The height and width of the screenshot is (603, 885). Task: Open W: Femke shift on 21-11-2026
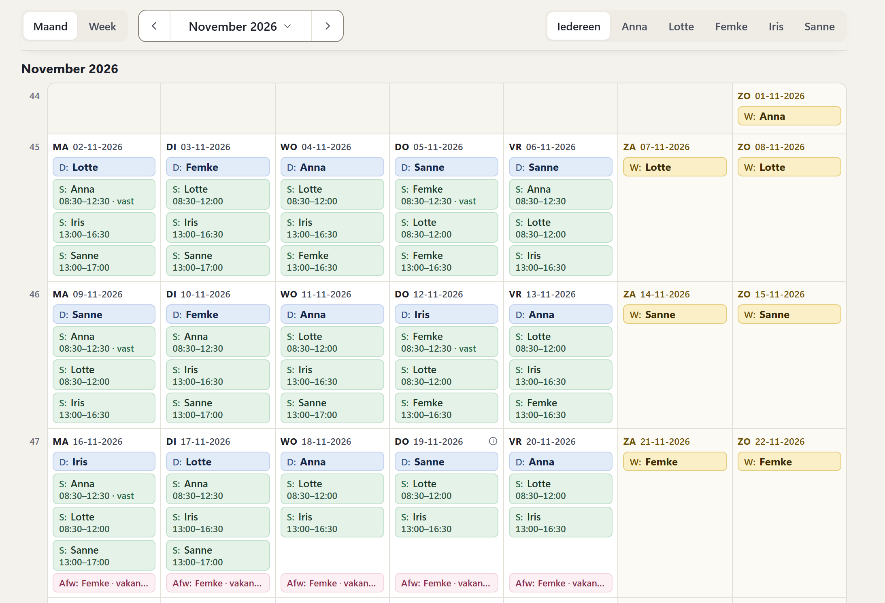(675, 462)
